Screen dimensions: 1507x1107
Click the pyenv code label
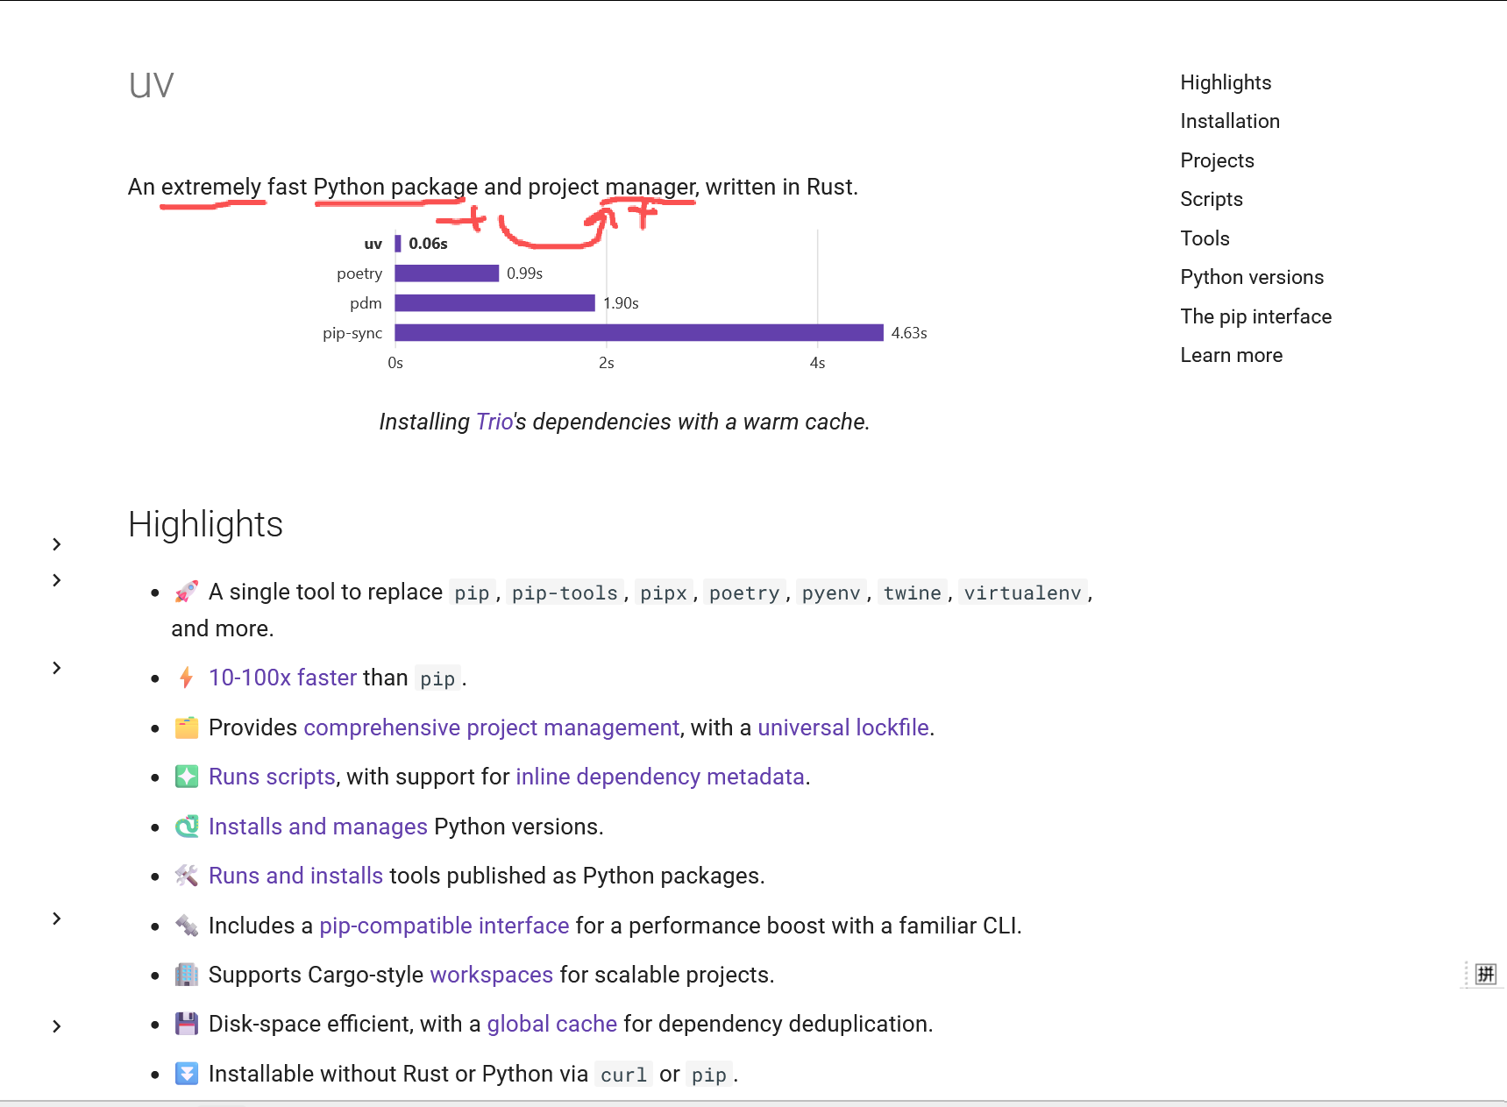(x=831, y=593)
